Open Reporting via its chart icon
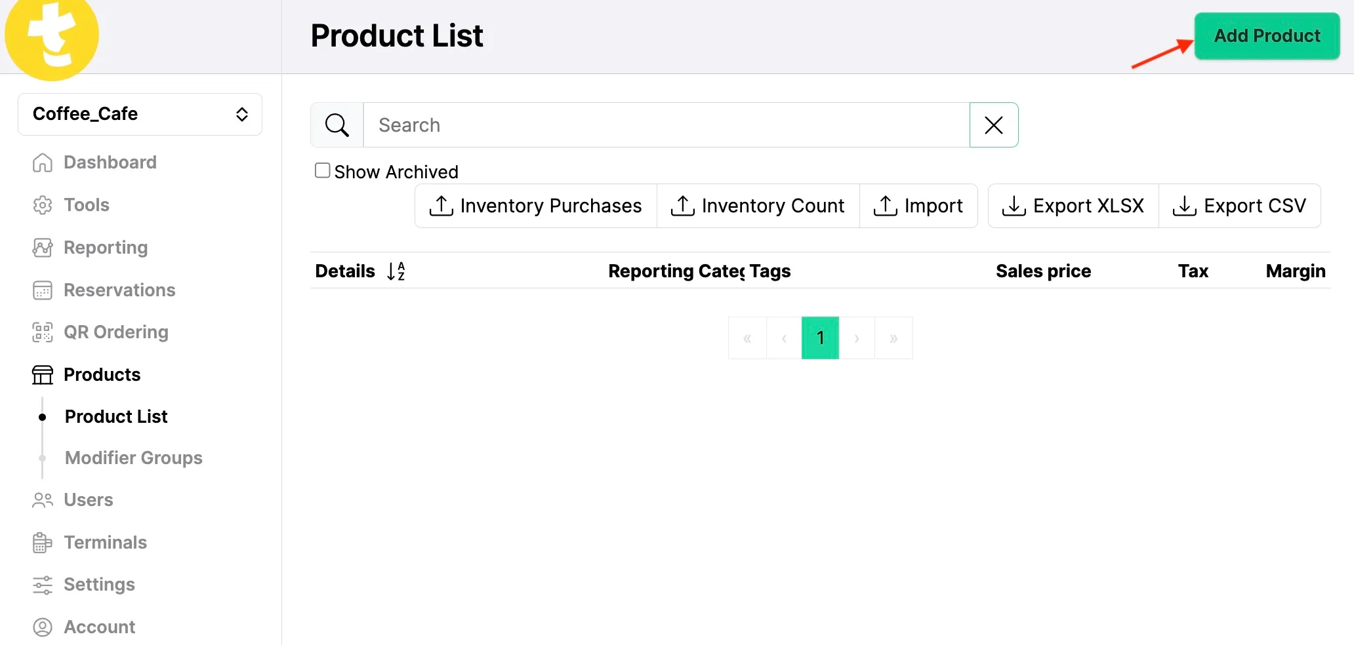The width and height of the screenshot is (1354, 645). tap(42, 247)
